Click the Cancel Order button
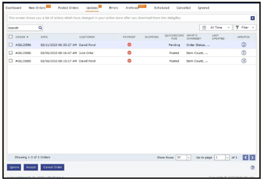The height and width of the screenshot is (179, 261). click(52, 167)
